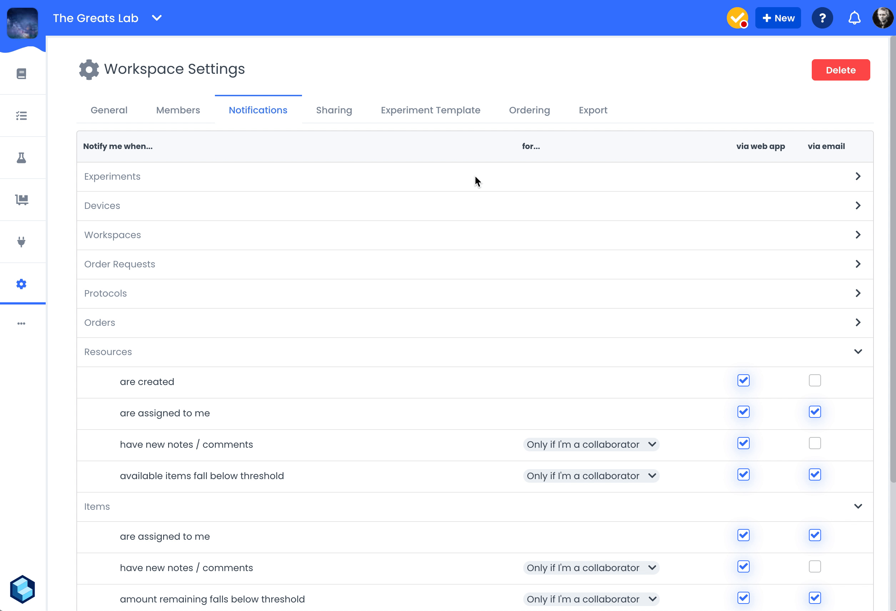Image resolution: width=896 pixels, height=611 pixels.
Task: Switch to the Members tab
Action: click(x=178, y=110)
